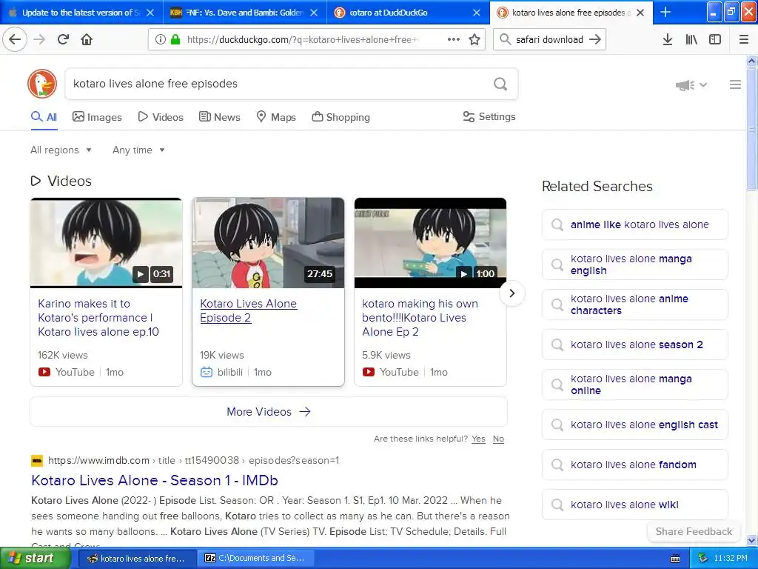
Task: Select the All results tab
Action: pyautogui.click(x=44, y=117)
